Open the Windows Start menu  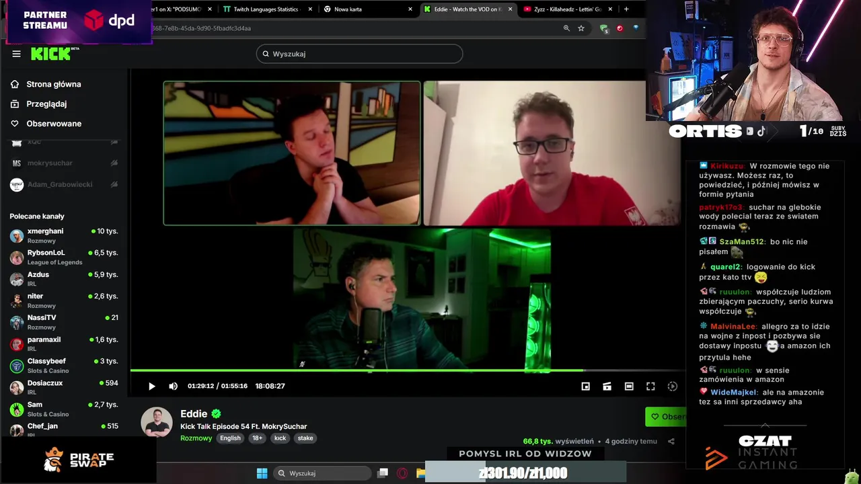coord(262,473)
